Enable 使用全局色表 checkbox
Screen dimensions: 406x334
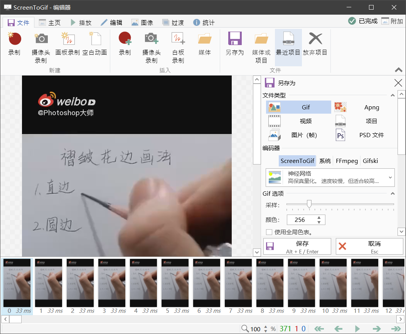(x=269, y=232)
